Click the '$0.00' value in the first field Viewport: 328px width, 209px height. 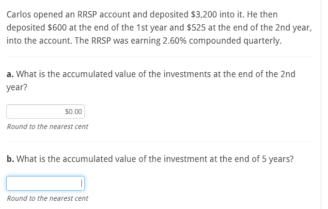click(x=74, y=112)
